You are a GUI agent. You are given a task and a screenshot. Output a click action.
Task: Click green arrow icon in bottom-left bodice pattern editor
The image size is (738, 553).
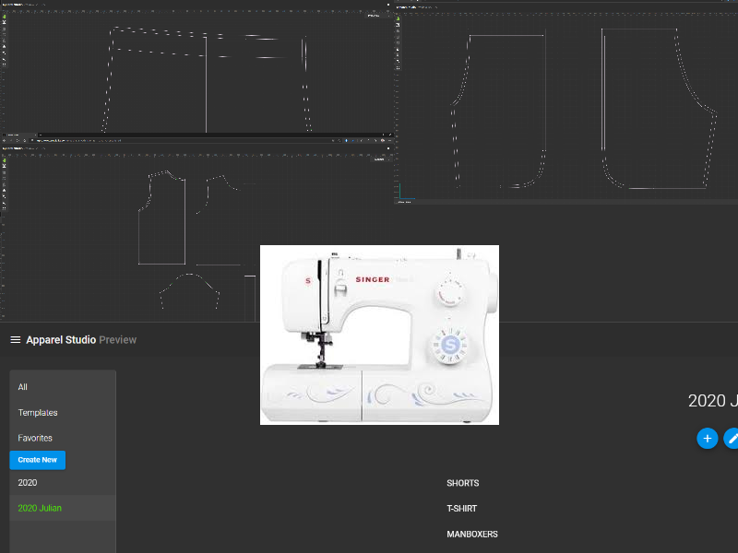[x=5, y=160]
